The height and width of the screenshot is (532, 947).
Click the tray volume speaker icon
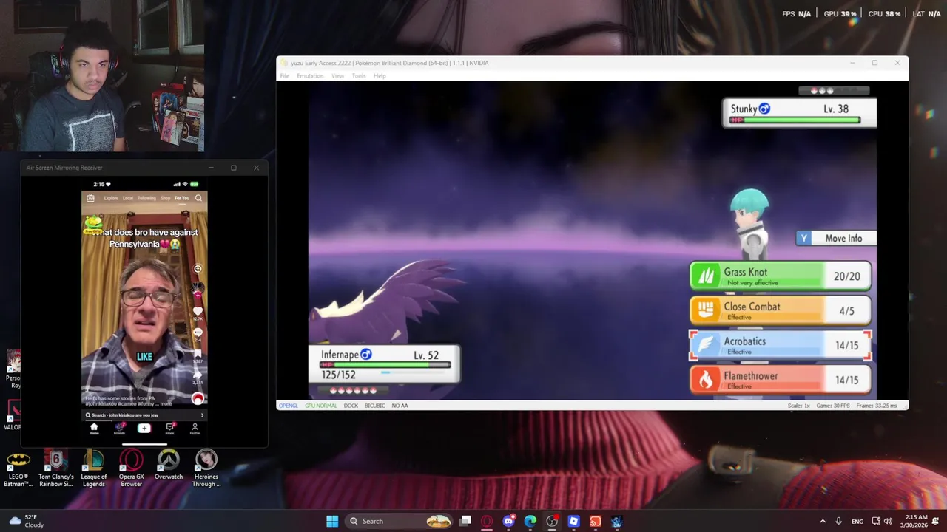(x=889, y=522)
